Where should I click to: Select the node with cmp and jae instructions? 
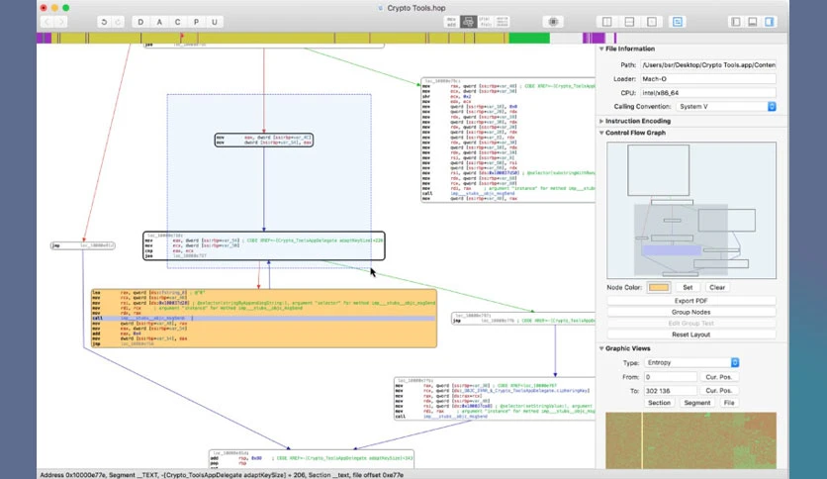(x=264, y=245)
